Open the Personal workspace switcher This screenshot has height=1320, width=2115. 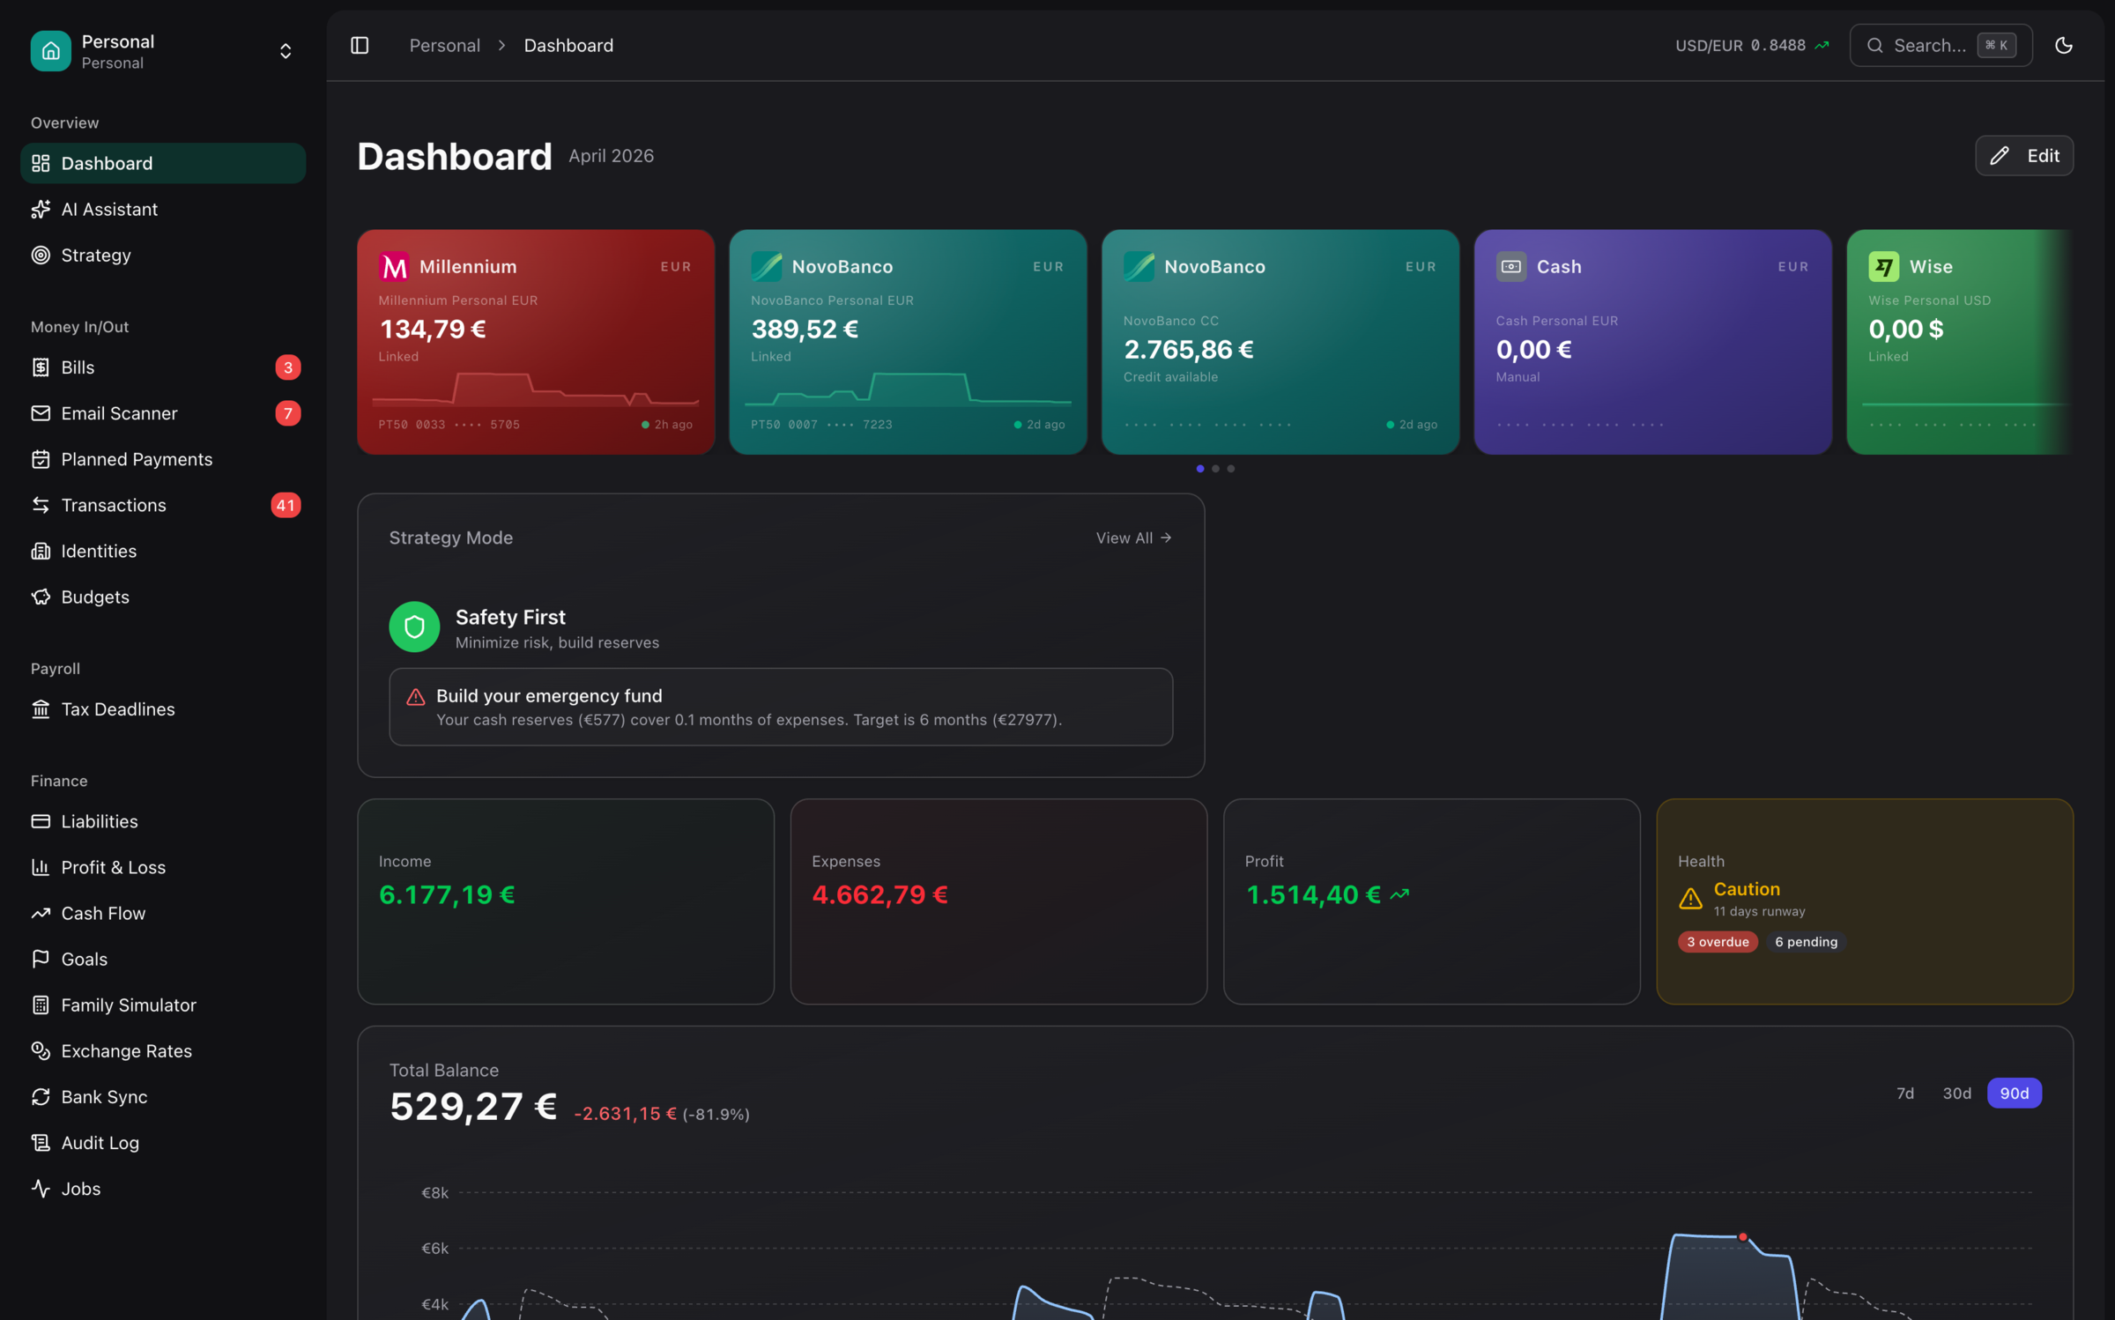click(285, 50)
